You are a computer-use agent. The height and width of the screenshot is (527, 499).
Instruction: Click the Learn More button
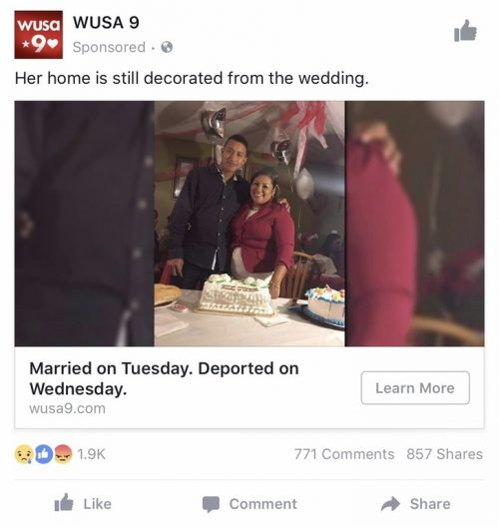pyautogui.click(x=415, y=388)
